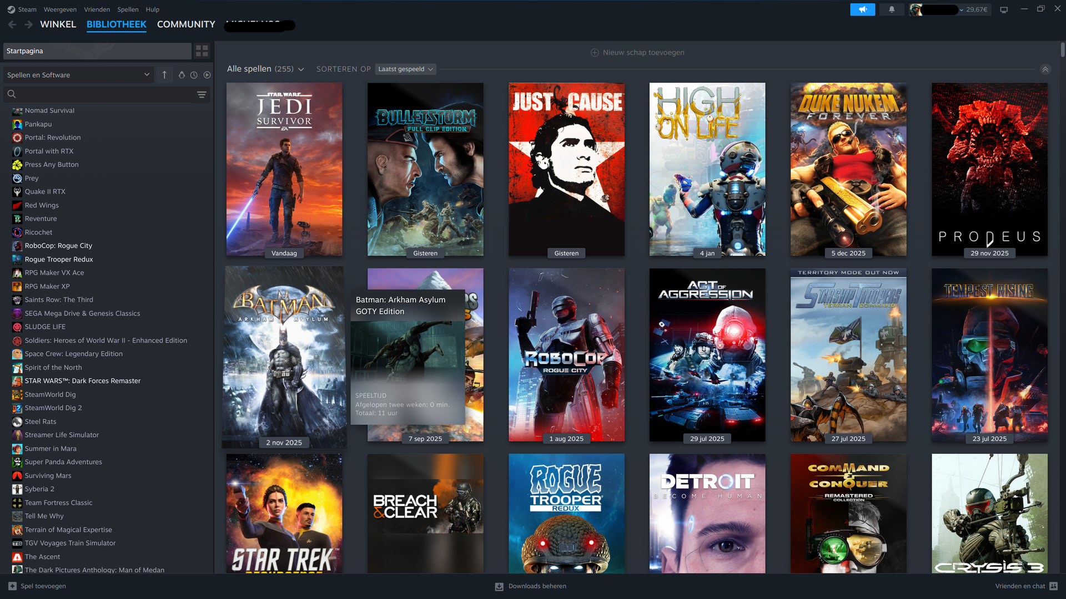This screenshot has height=599, width=1066.
Task: Click Downloads beheren link
Action: [537, 586]
